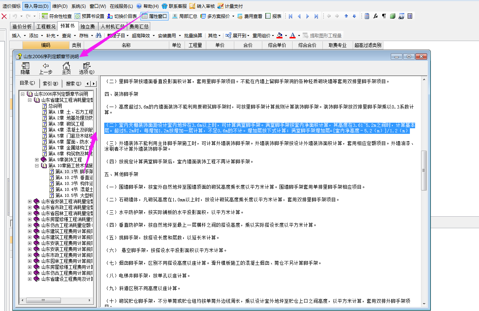Image resolution: width=479 pixels, height=311 pixels.
Task: Select the 索引(N) tab in help window
Action: pos(50,84)
